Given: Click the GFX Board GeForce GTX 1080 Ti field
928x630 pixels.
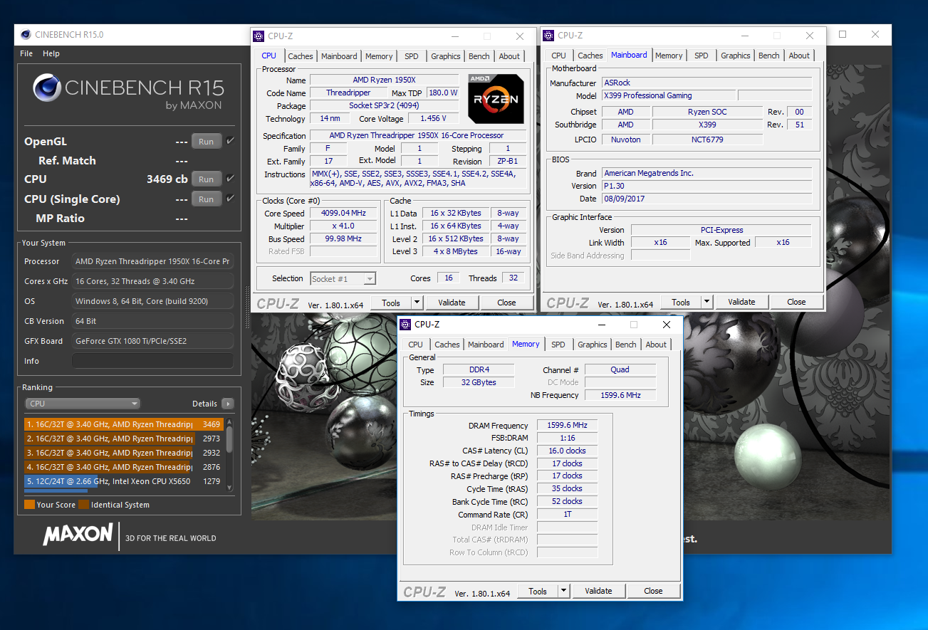Looking at the screenshot, I should coord(152,341).
